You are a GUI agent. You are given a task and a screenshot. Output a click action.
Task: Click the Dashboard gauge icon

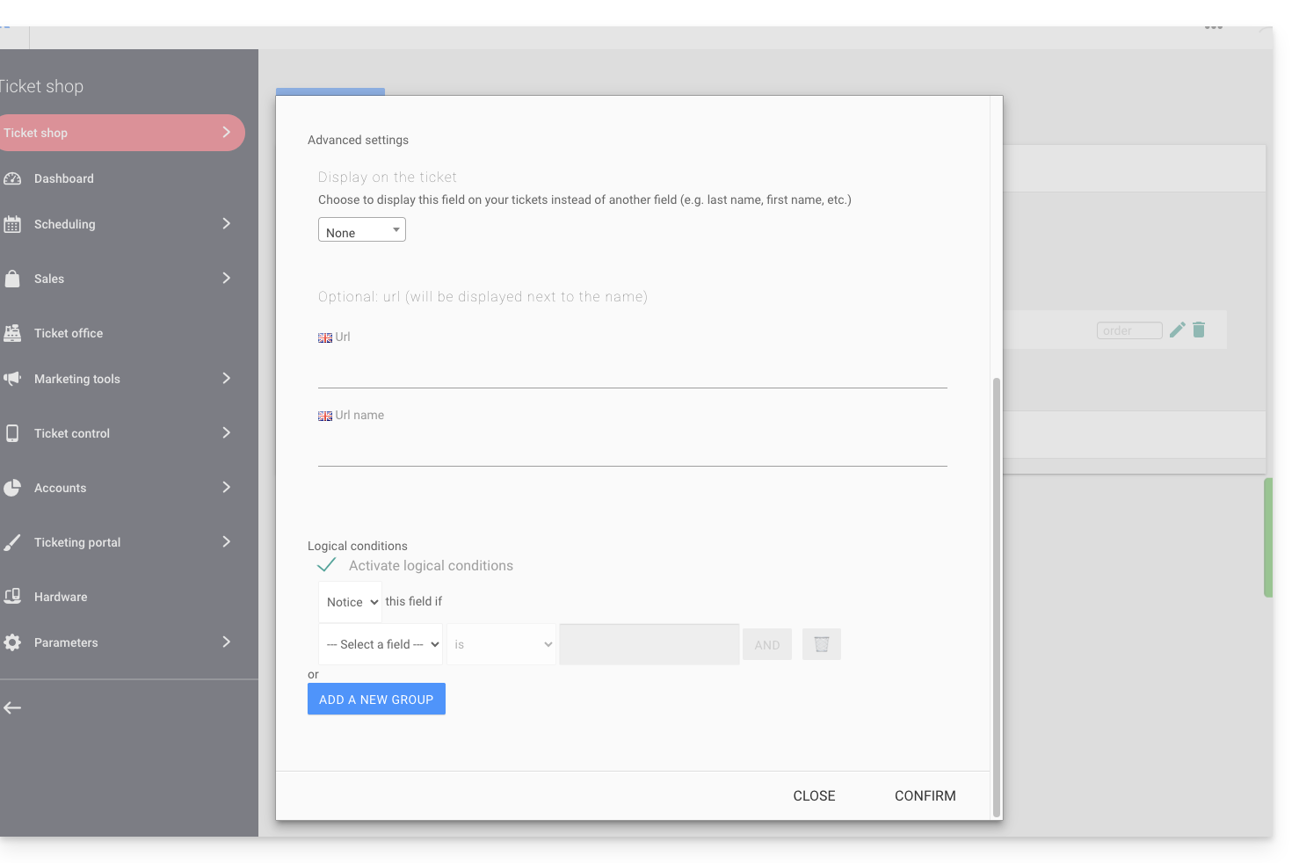tap(12, 178)
